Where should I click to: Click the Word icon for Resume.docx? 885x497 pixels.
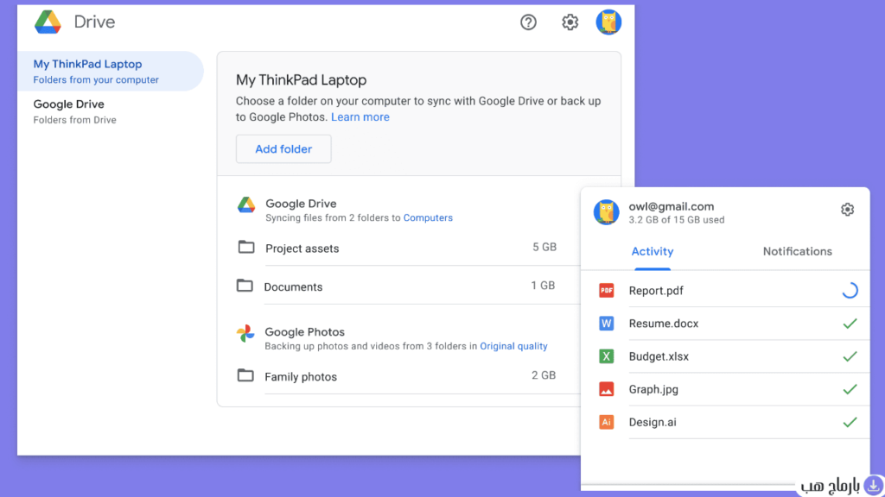(x=606, y=324)
